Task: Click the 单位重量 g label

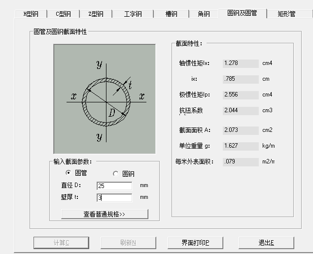Action: click(194, 146)
